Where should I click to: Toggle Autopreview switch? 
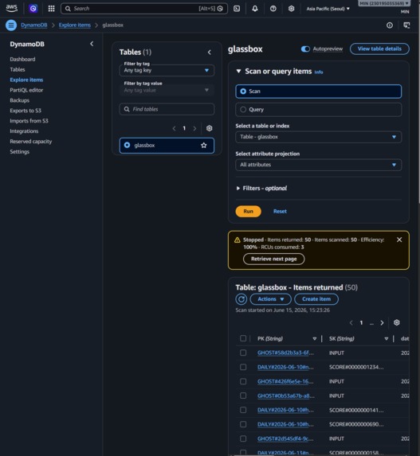(x=305, y=49)
